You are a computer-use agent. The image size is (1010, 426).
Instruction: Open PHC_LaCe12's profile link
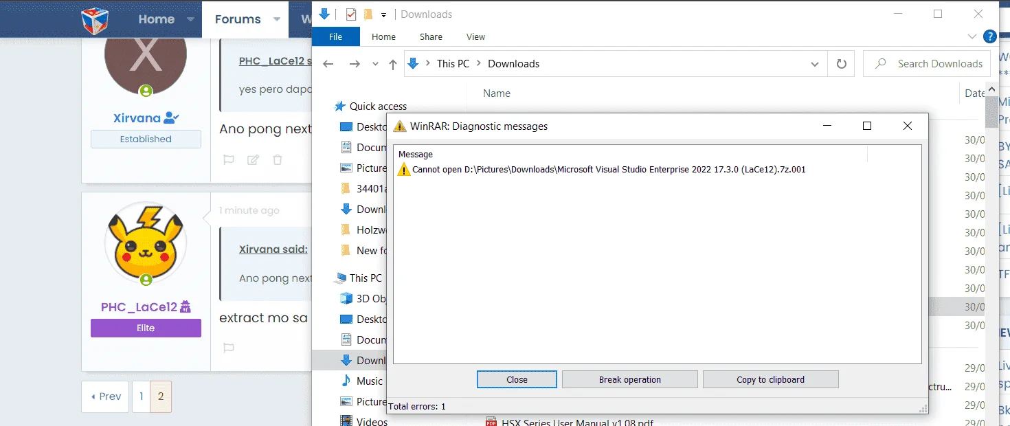point(139,307)
